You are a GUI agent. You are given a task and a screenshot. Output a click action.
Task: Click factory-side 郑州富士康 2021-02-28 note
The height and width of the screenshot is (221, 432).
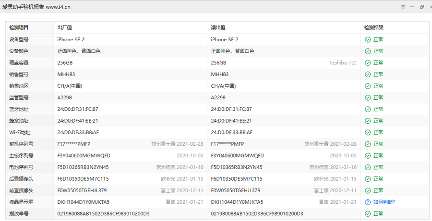(177, 144)
